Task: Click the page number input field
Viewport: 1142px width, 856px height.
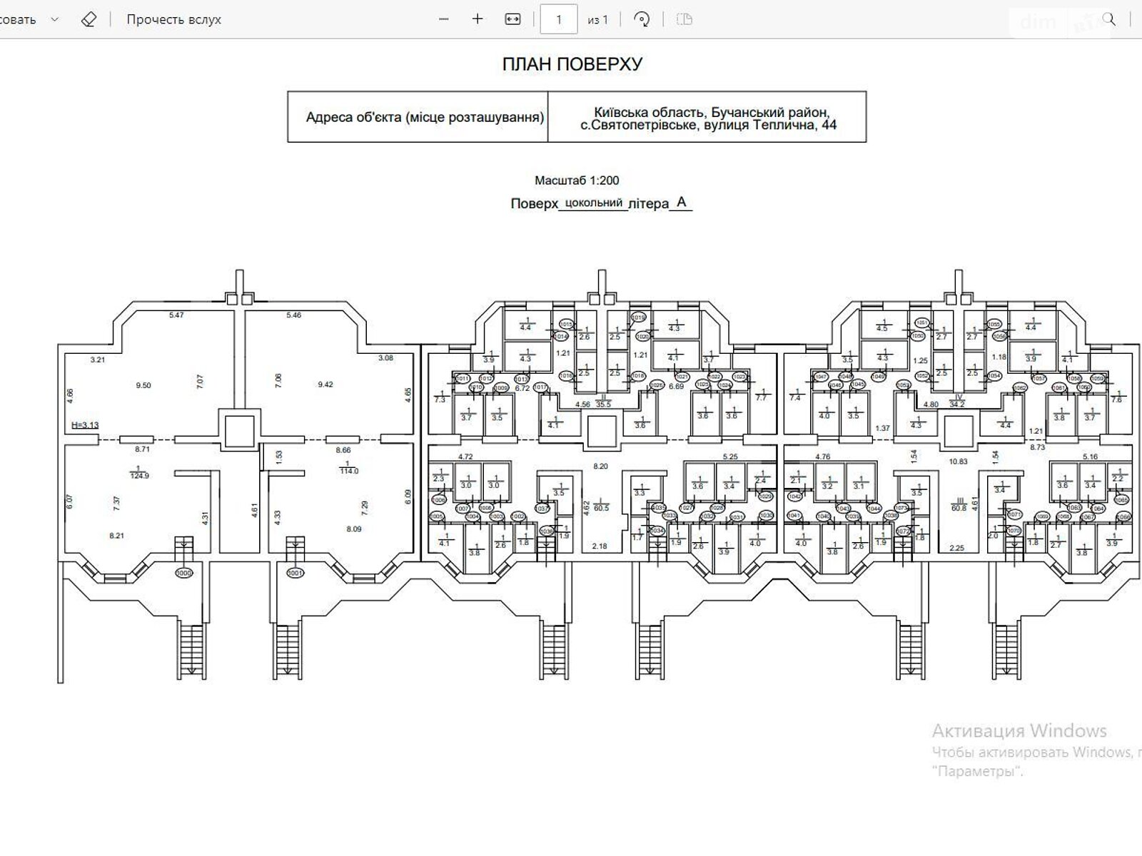Action: 558,19
